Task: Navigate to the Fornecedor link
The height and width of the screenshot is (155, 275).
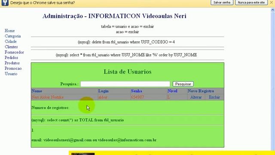Action: coord(14,53)
